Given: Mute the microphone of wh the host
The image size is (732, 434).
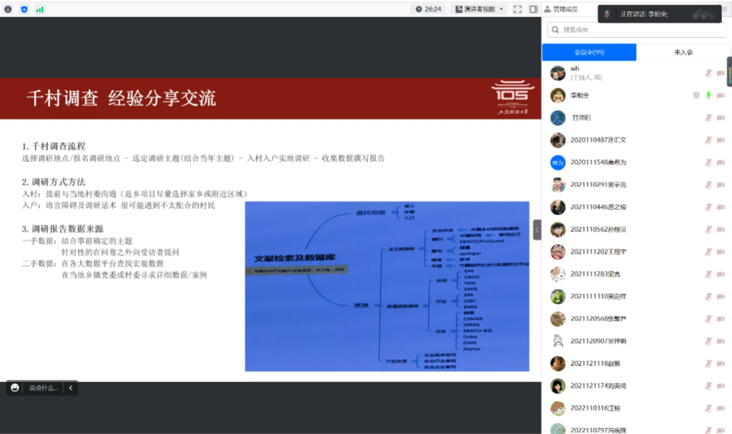Looking at the screenshot, I should [x=708, y=73].
